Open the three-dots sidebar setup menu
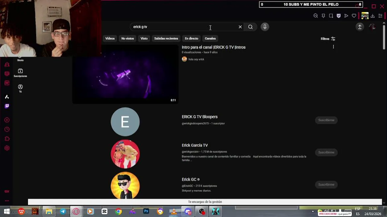The image size is (387, 217). [x=7, y=200]
